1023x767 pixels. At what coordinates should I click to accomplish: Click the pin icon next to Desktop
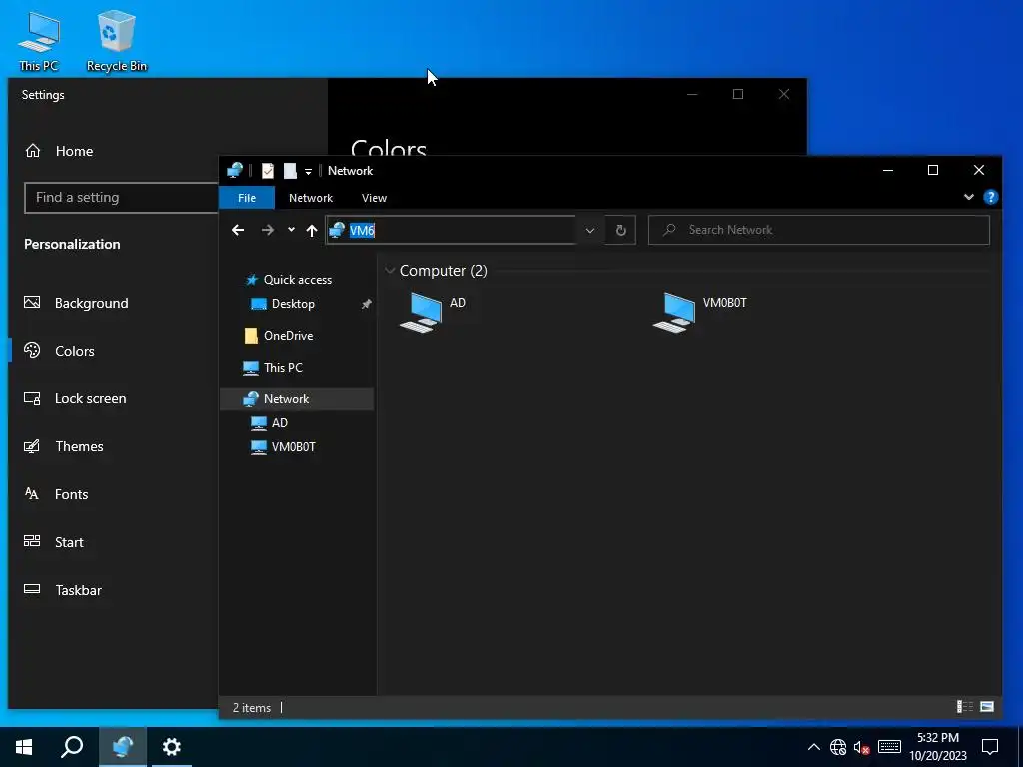coord(366,304)
